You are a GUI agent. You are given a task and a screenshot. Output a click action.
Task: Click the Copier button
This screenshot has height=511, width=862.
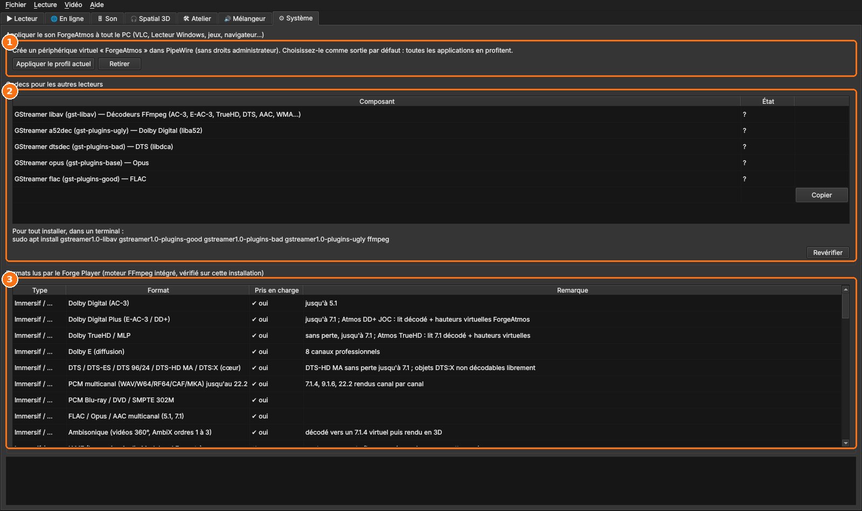[822, 195]
